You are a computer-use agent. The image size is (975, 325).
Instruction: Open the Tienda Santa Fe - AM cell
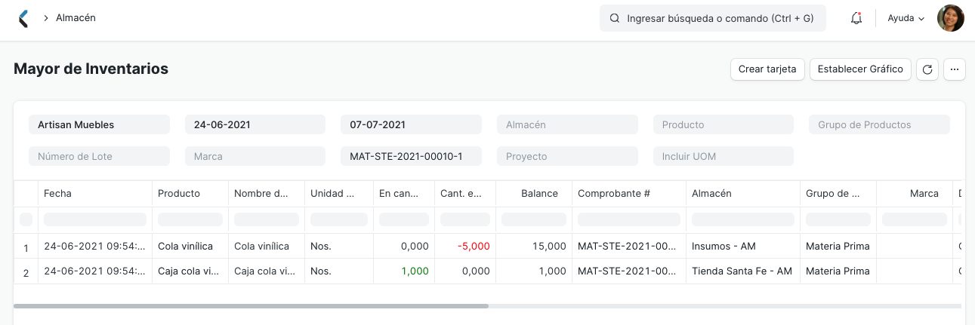tap(743, 271)
